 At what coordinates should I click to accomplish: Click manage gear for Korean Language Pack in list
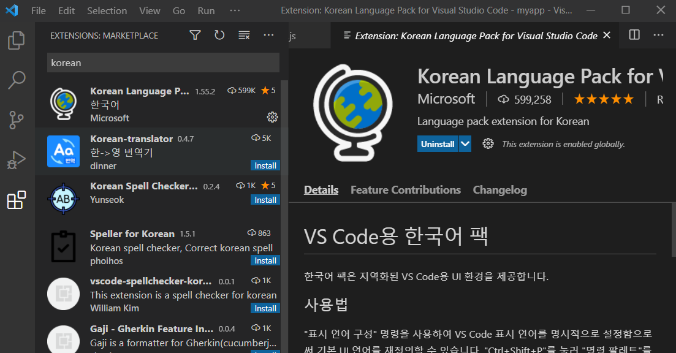point(272,117)
